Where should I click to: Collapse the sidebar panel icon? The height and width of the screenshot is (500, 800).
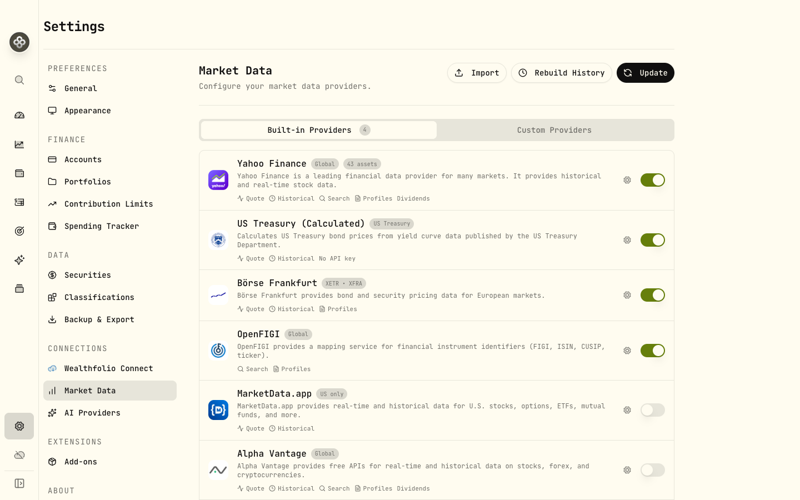pos(19,483)
